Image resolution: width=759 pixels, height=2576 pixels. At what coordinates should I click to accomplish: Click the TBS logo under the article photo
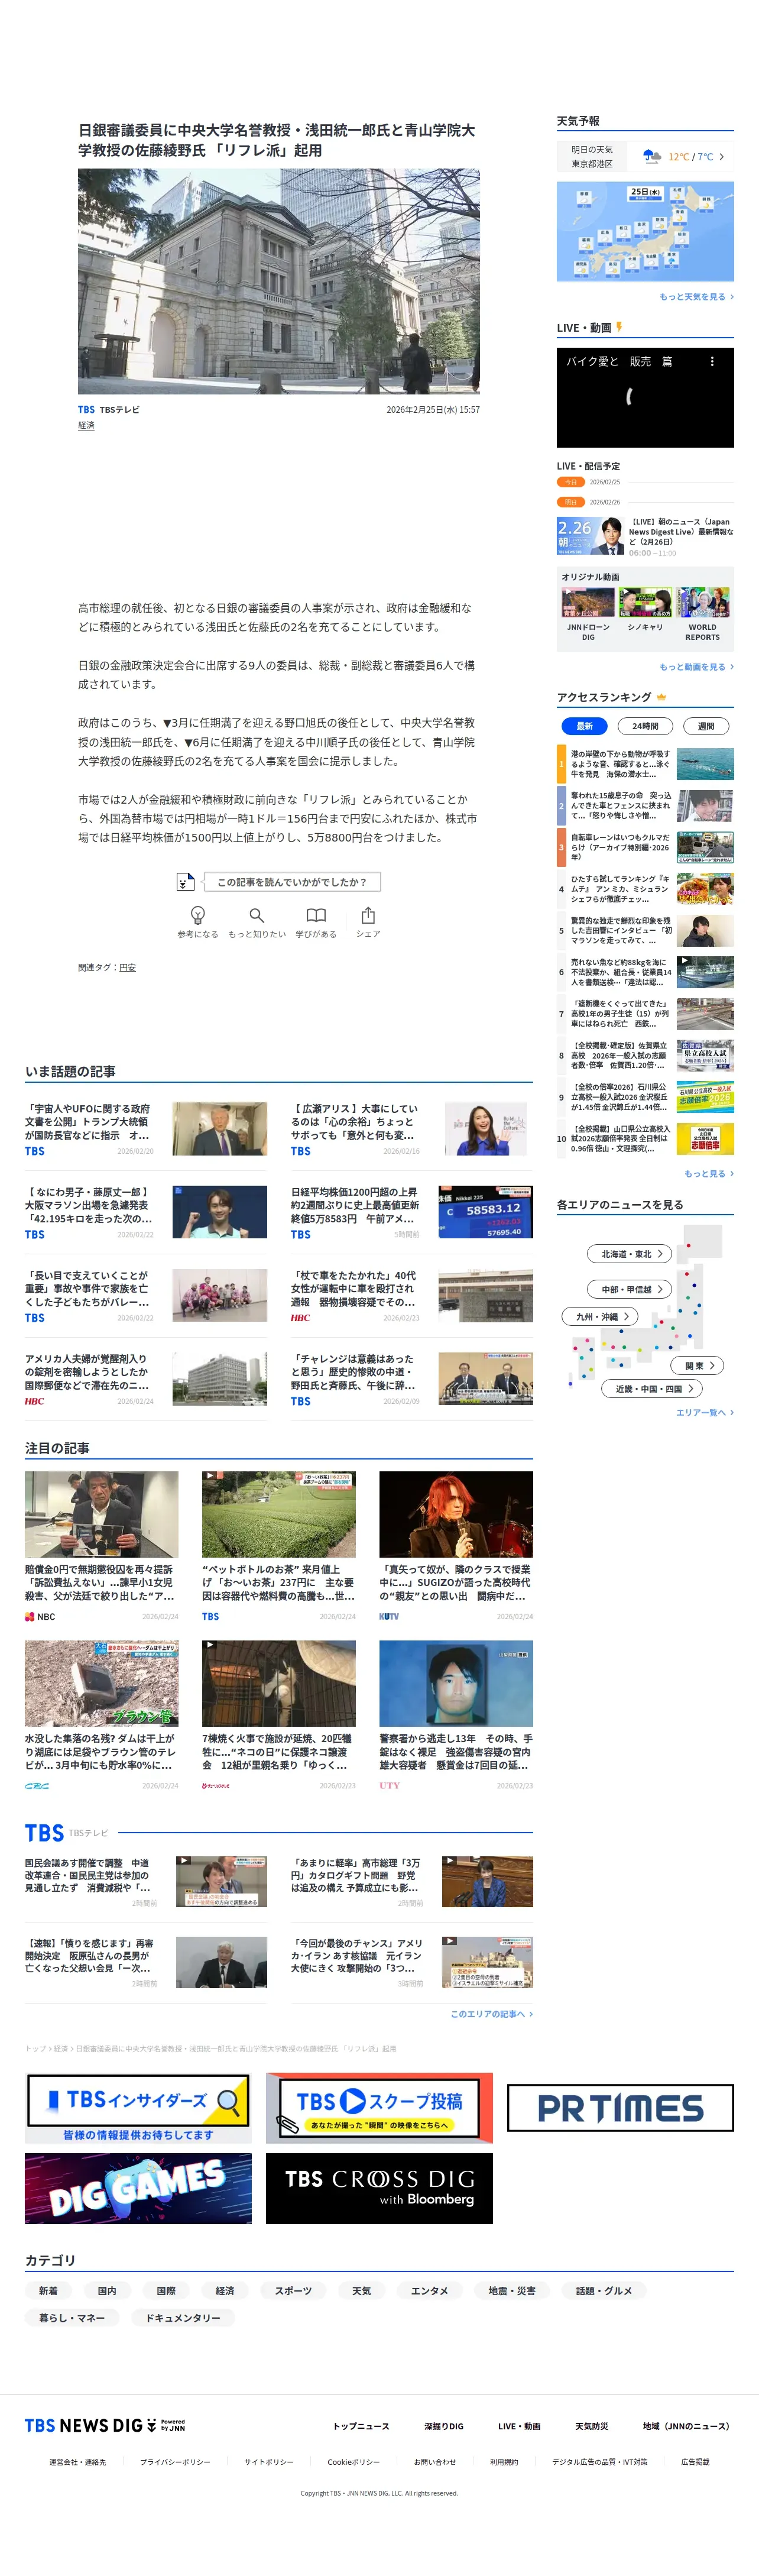pos(86,409)
